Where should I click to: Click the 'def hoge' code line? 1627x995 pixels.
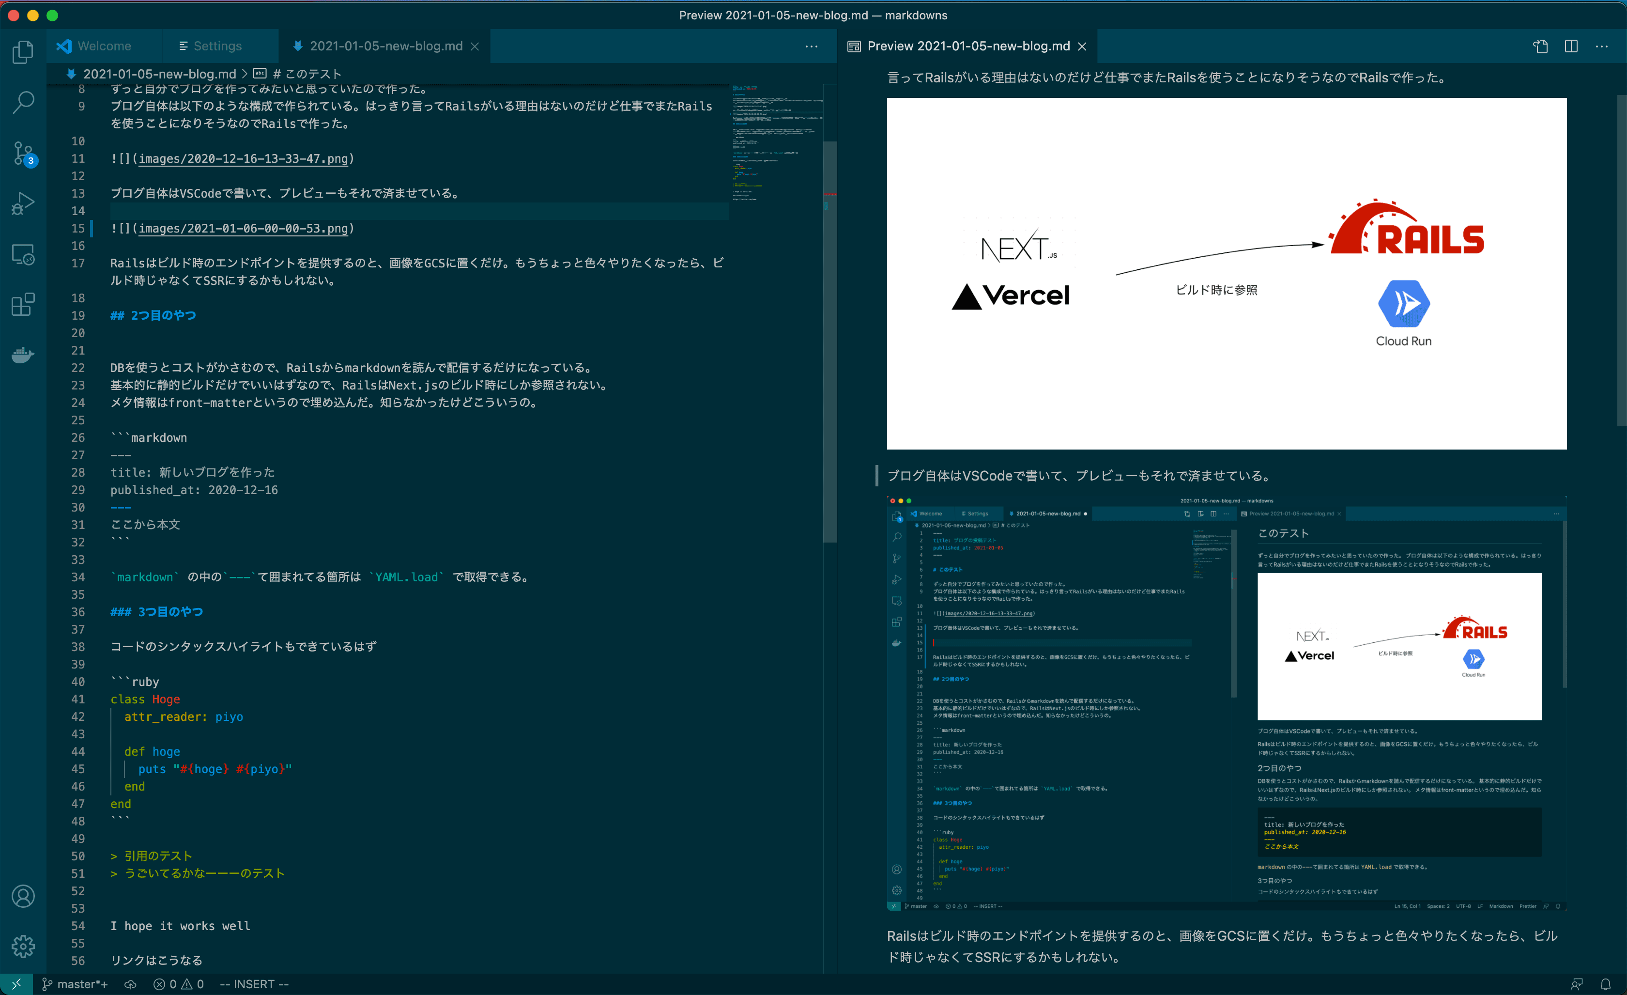coord(152,752)
